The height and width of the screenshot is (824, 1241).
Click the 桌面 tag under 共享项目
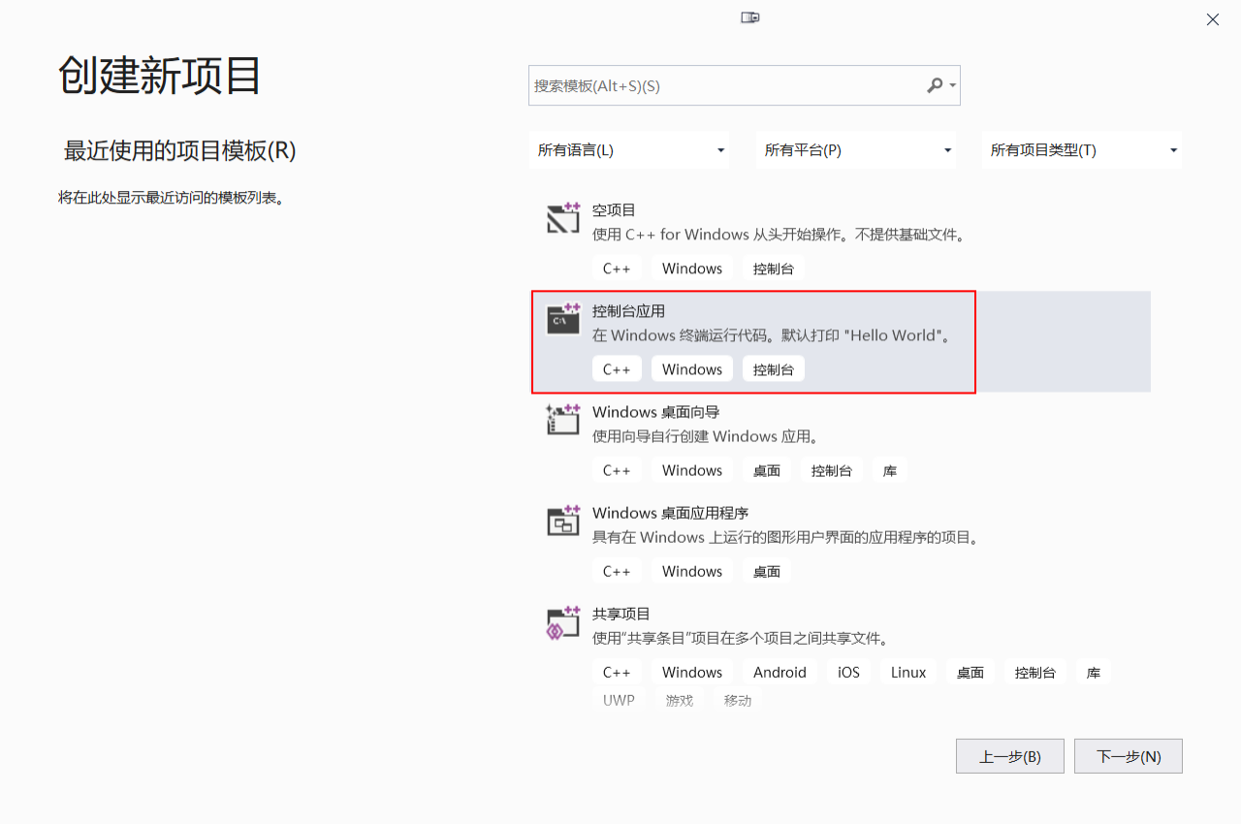971,672
